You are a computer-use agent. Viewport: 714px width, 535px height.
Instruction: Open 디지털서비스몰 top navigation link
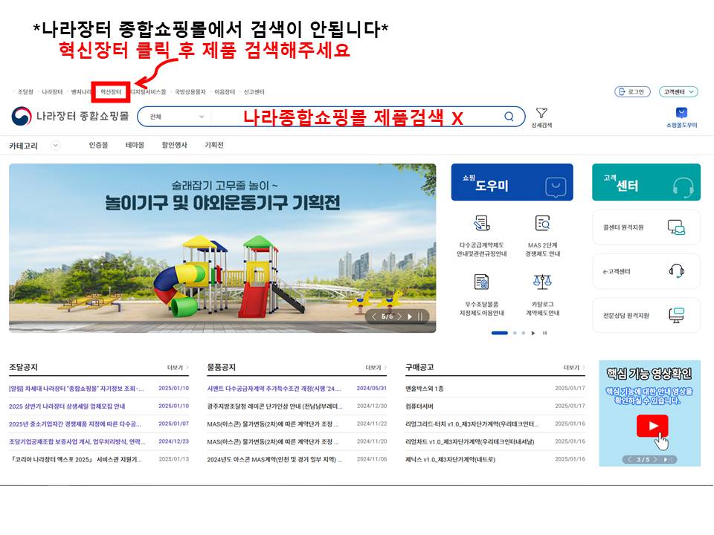148,92
